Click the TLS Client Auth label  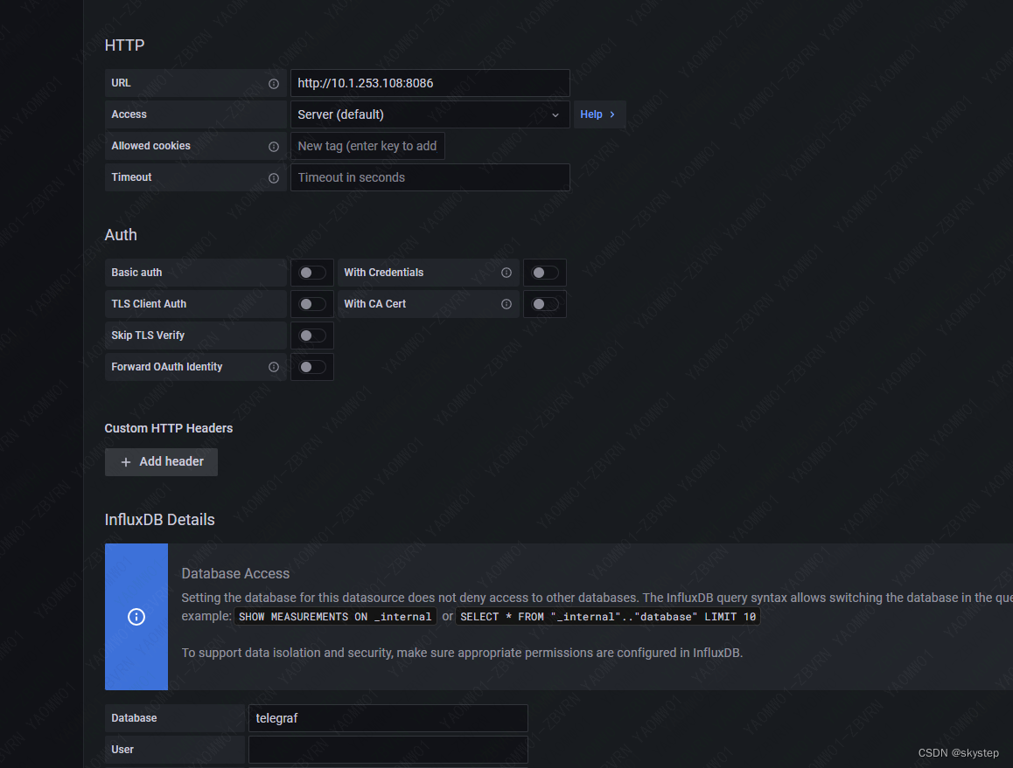[149, 304]
